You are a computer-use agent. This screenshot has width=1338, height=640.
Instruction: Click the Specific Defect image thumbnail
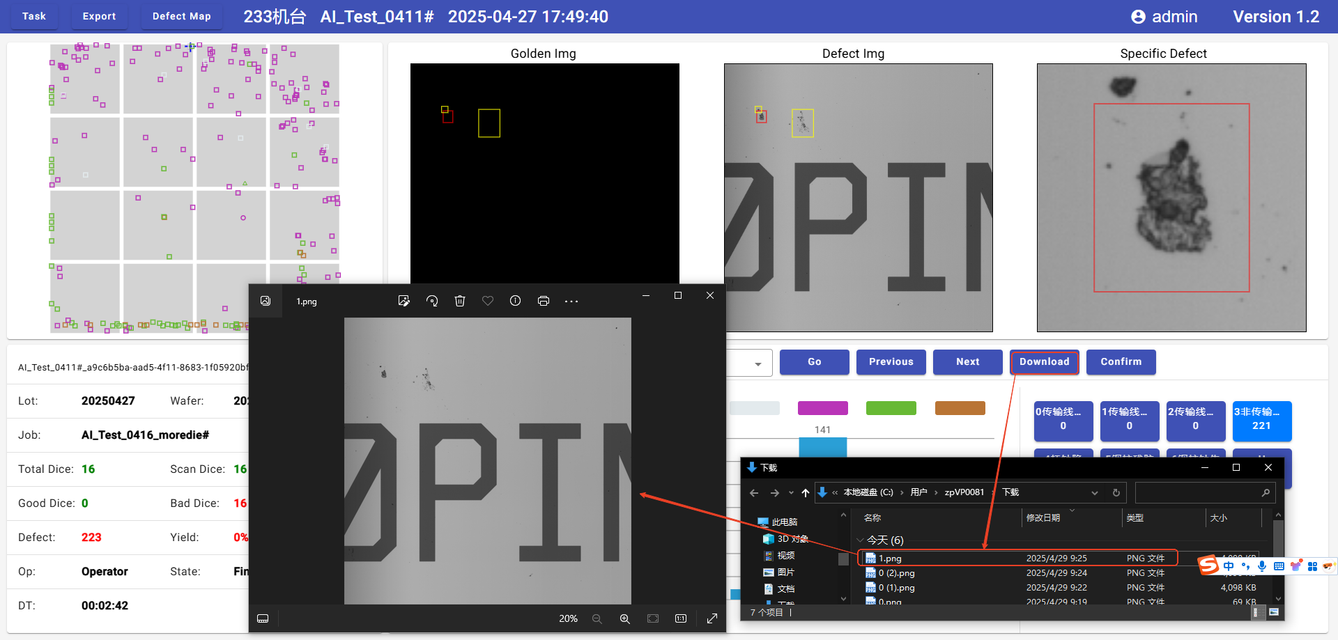pos(1171,198)
